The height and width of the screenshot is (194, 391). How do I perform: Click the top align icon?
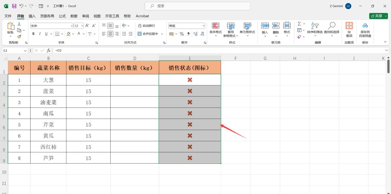tap(104, 26)
